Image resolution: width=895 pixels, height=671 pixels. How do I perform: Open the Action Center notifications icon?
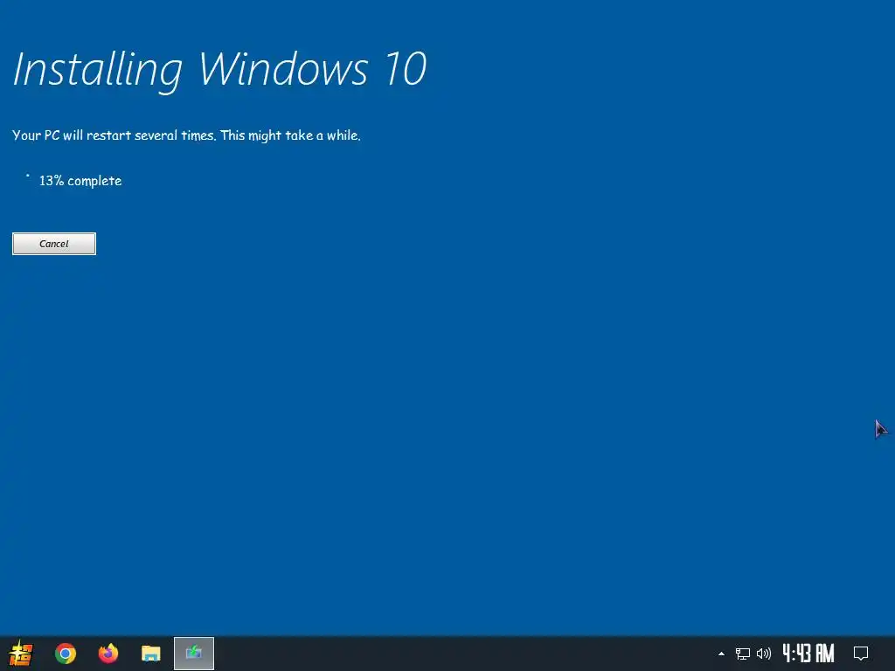[861, 654]
